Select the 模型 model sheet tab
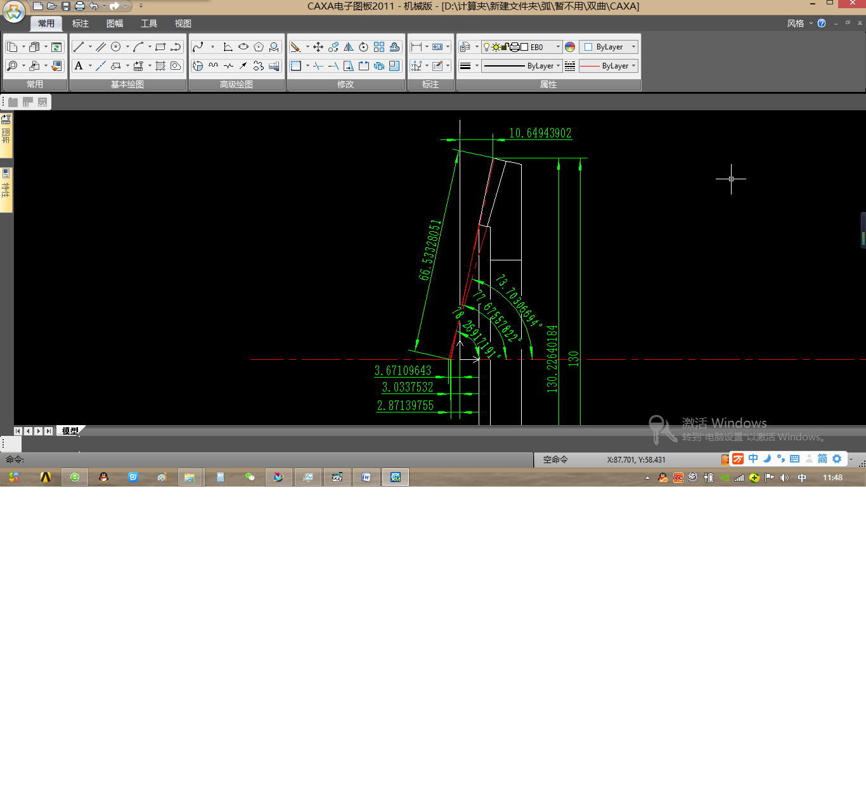Screen dimensions: 866x811 point(70,431)
